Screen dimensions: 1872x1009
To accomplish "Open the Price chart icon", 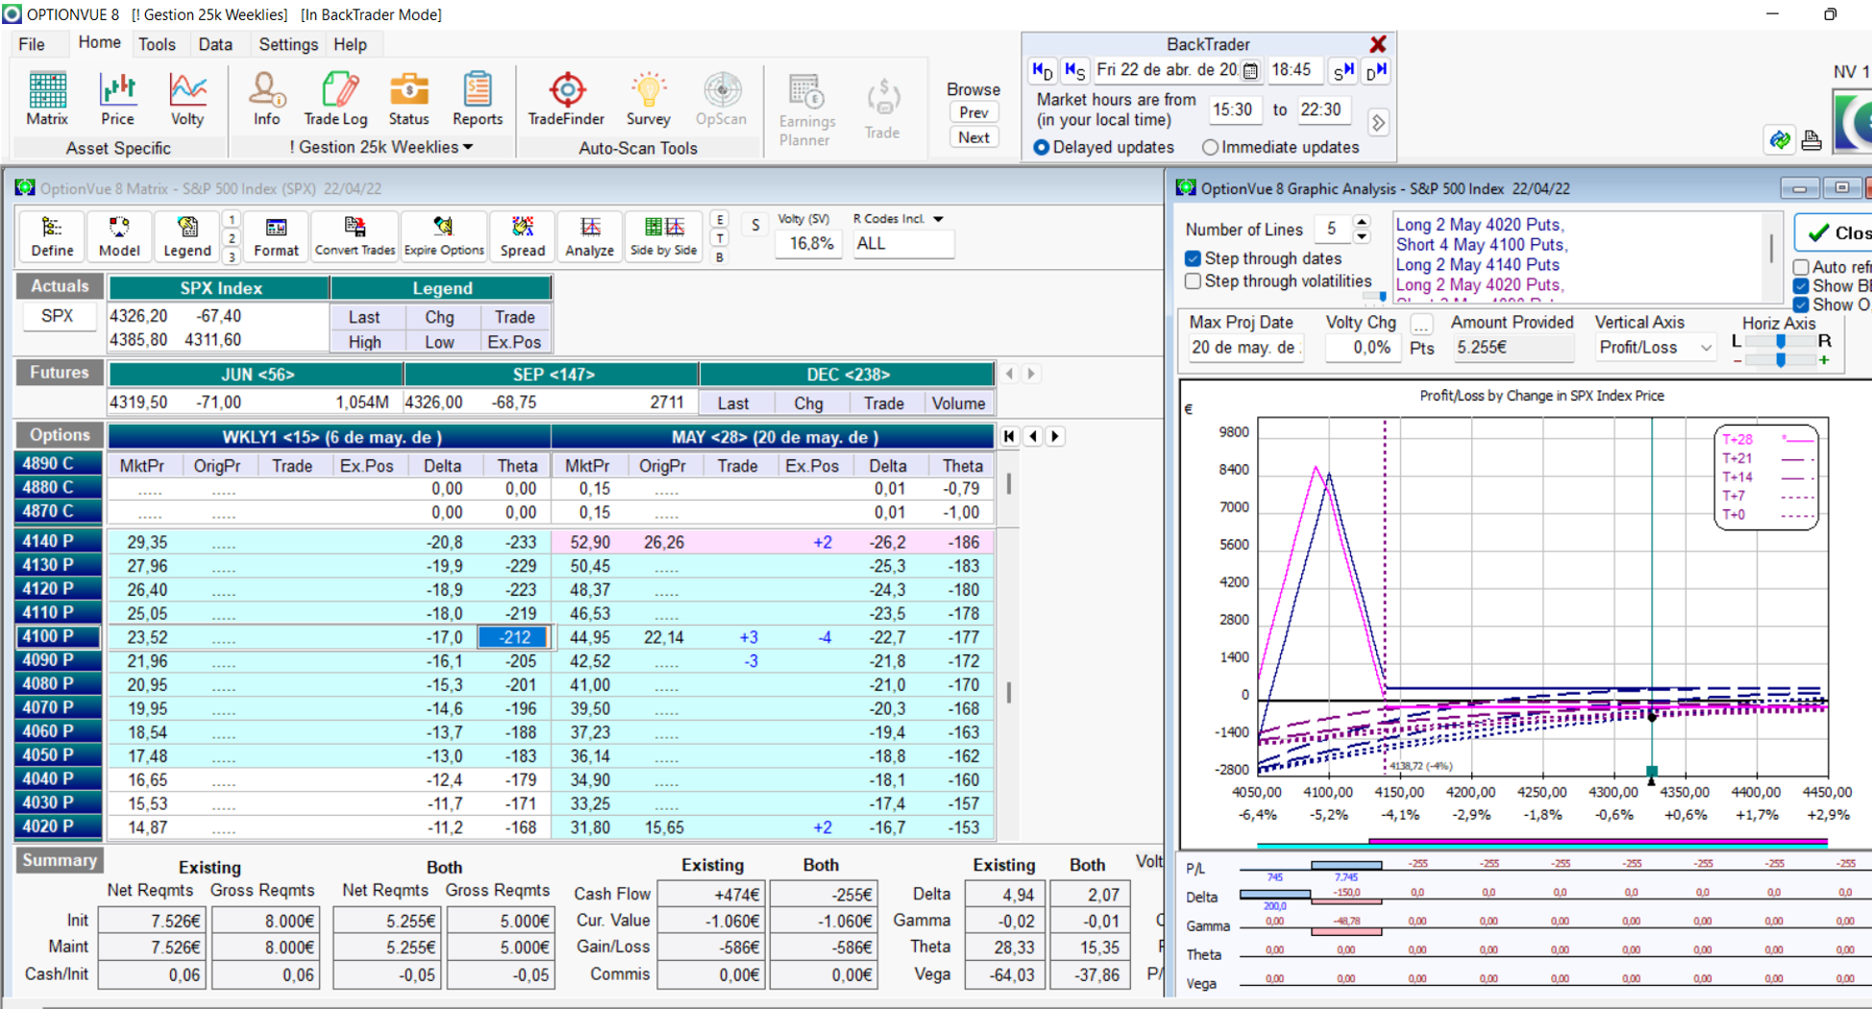I will click(117, 99).
